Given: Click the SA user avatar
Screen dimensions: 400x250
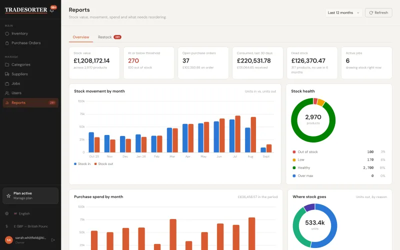Looking at the screenshot, I should click(x=9, y=240).
